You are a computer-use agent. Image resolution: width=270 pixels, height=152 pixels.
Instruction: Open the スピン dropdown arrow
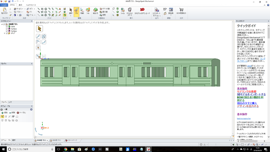click(x=34, y=9)
